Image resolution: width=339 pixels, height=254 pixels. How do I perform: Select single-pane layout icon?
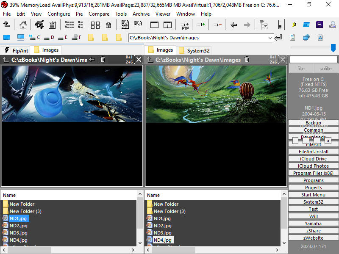(154, 25)
